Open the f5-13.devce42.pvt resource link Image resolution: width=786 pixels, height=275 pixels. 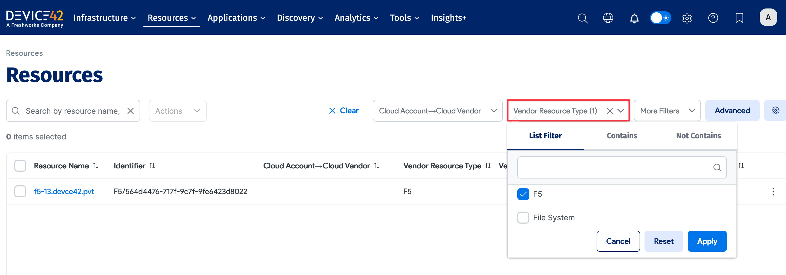(64, 191)
